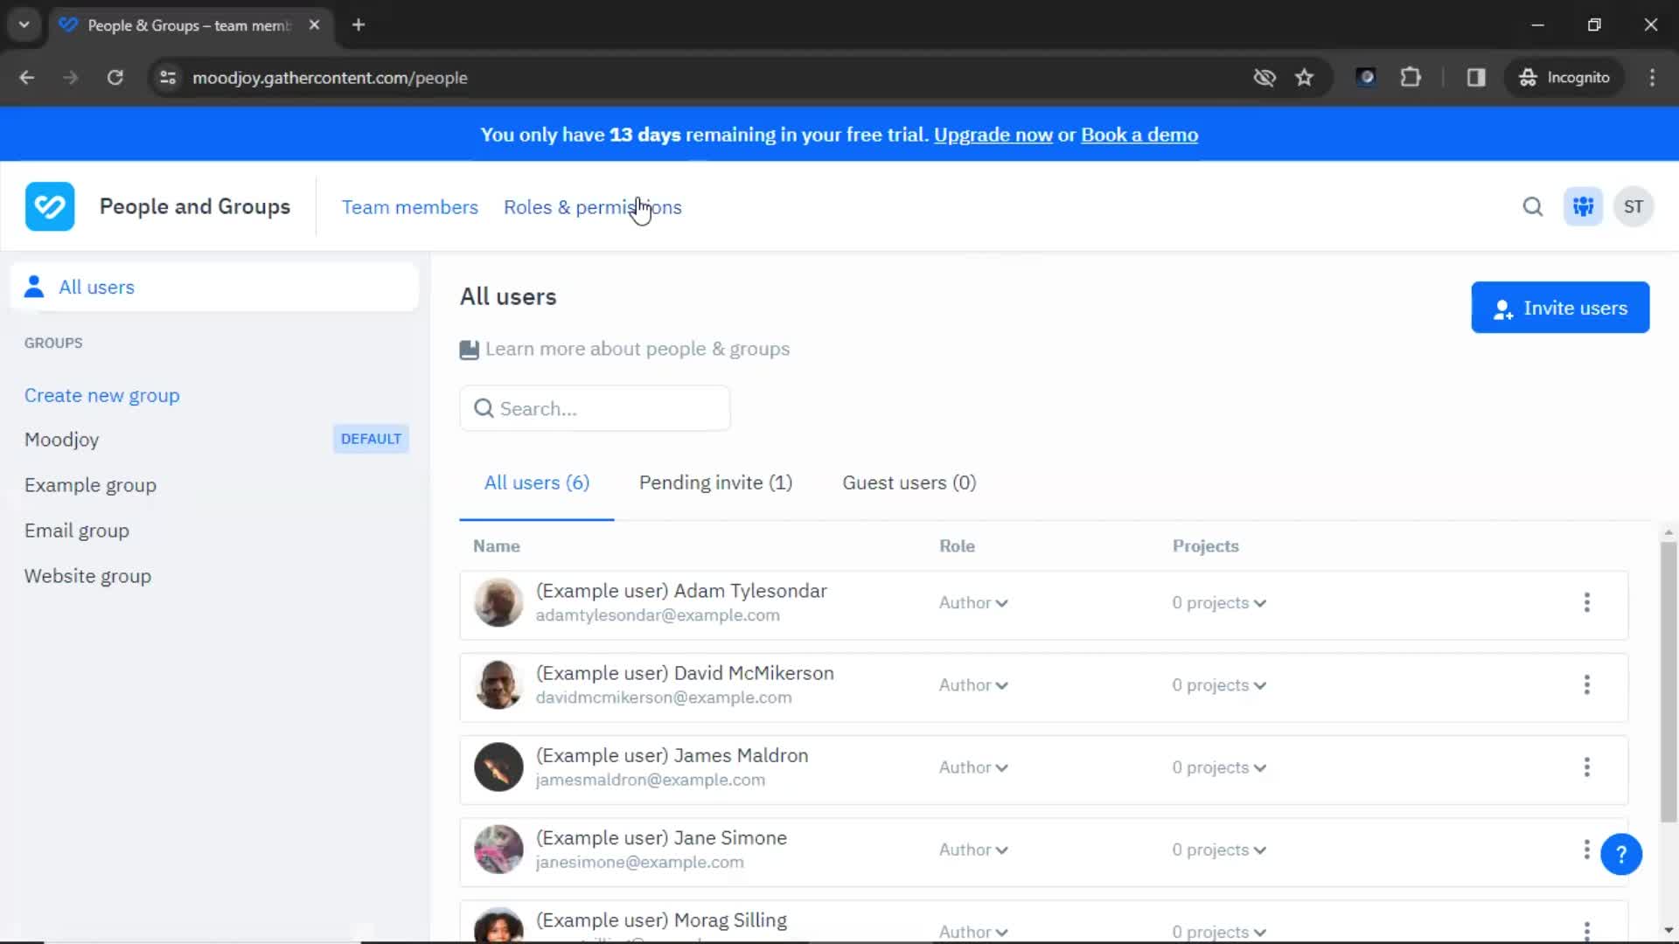Select the Guest users tab
Screen dimensions: 1679x944
tap(909, 482)
